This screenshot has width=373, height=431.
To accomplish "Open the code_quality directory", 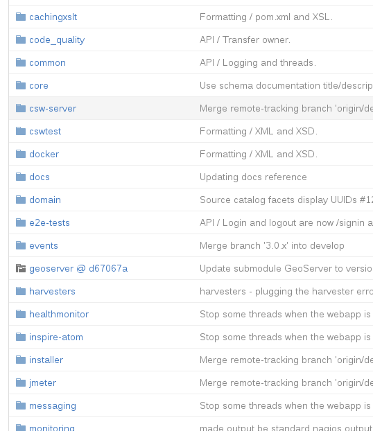I will [57, 40].
